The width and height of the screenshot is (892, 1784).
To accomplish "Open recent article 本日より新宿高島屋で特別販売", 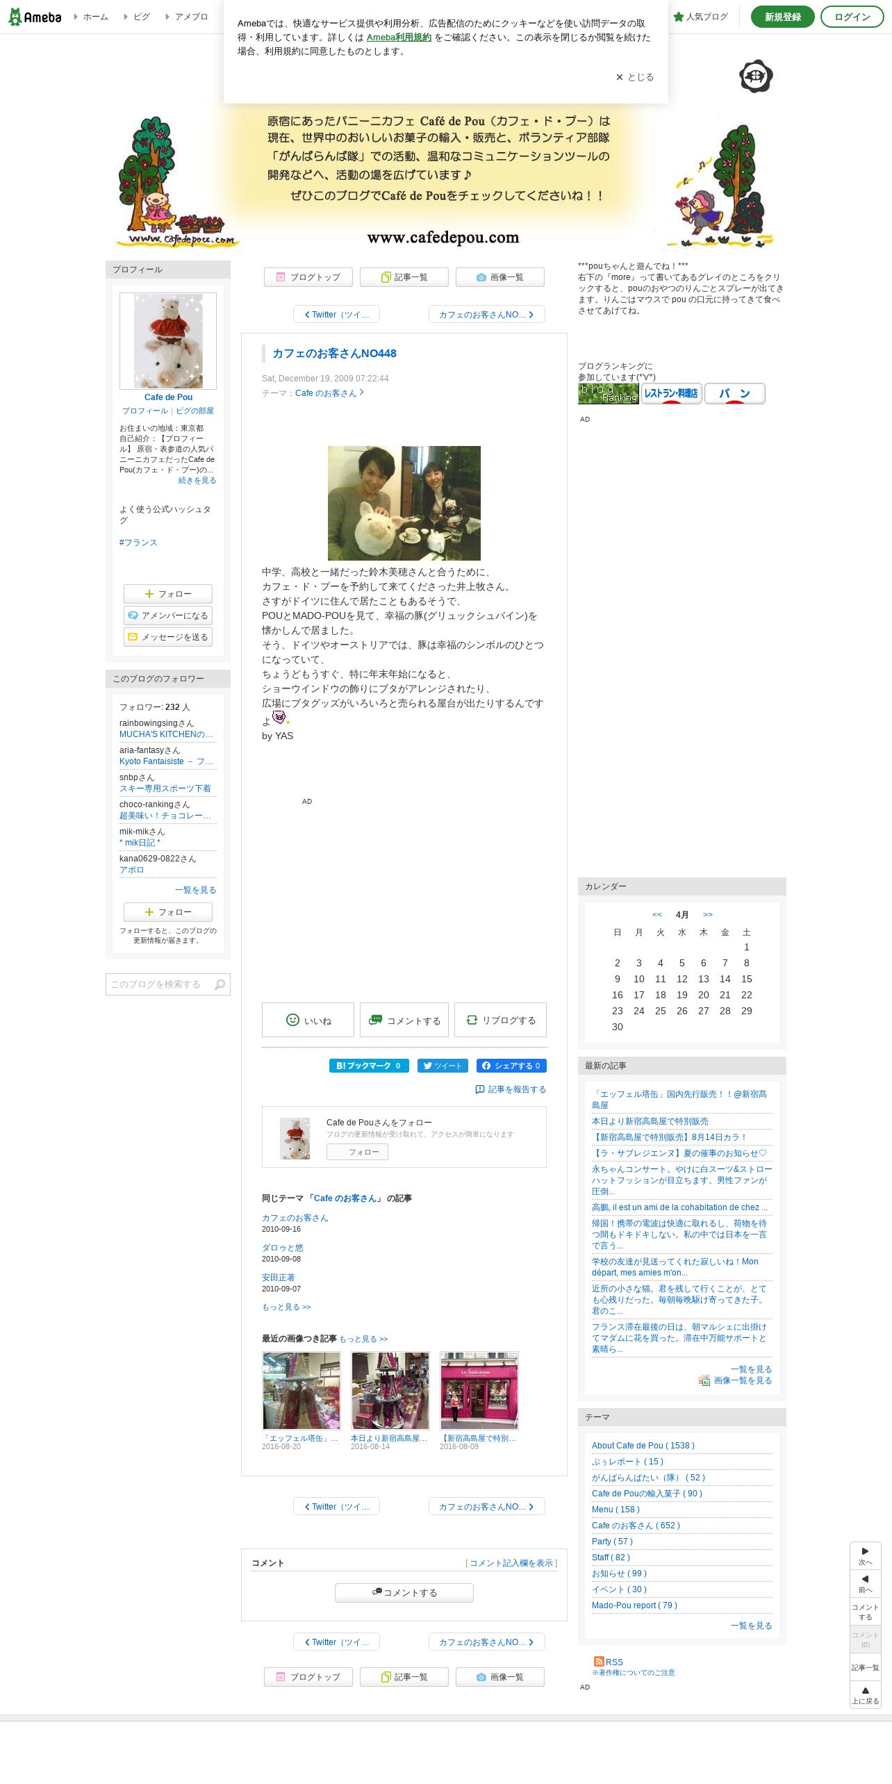I will point(650,1121).
